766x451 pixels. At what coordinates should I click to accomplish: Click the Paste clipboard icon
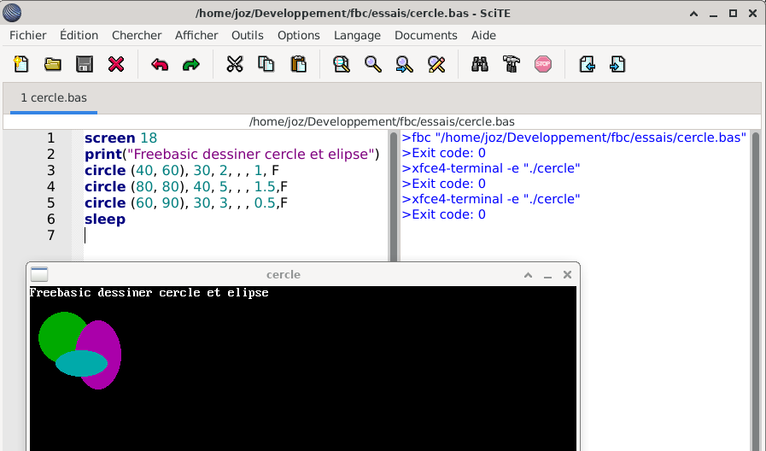pyautogui.click(x=298, y=64)
